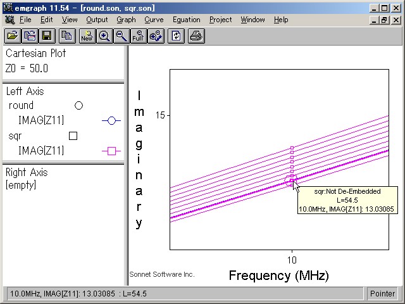Click the Frequency (MHz) axis label
The height and width of the screenshot is (304, 405).
click(x=279, y=275)
